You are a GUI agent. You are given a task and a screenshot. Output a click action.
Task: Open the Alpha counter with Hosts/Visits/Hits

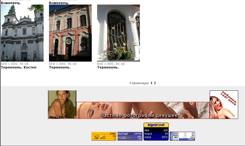click(182, 136)
